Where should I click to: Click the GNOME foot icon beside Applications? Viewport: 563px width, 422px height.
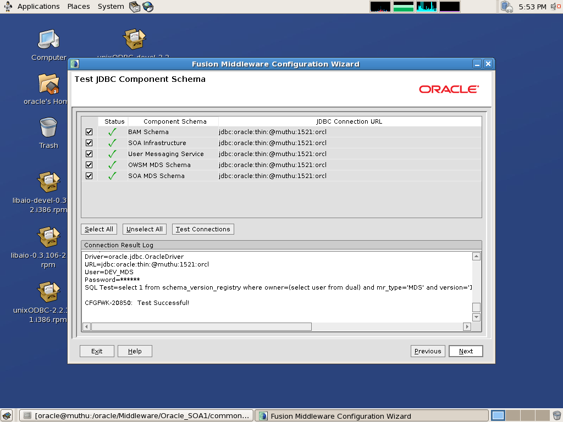(x=8, y=7)
